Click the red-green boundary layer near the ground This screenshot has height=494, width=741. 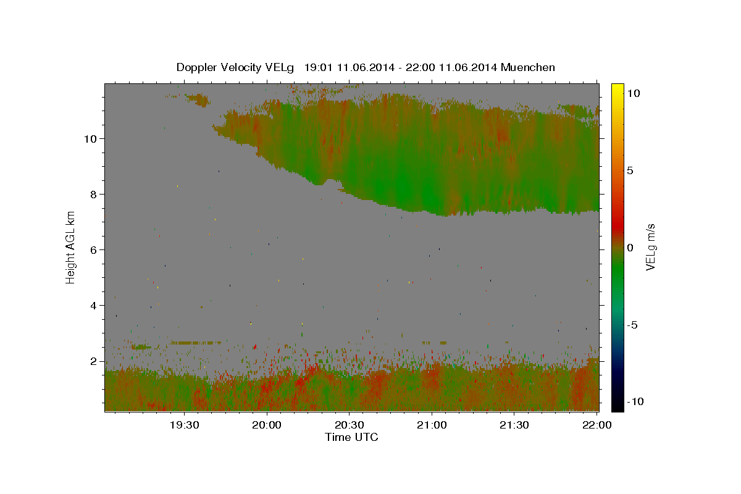tap(352, 389)
